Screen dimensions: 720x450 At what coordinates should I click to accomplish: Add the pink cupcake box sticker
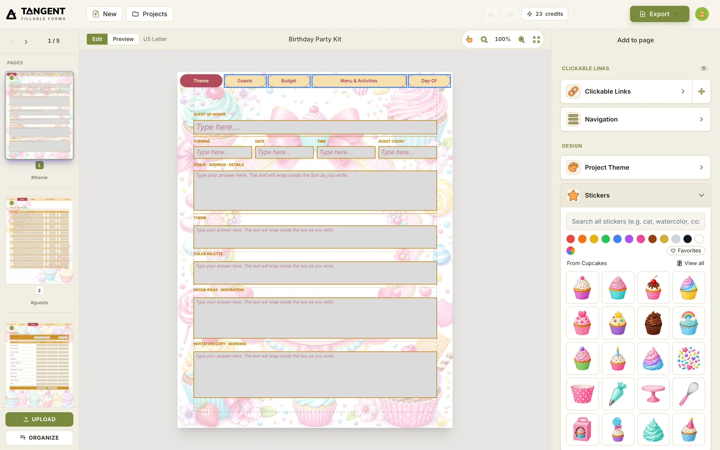point(582,429)
